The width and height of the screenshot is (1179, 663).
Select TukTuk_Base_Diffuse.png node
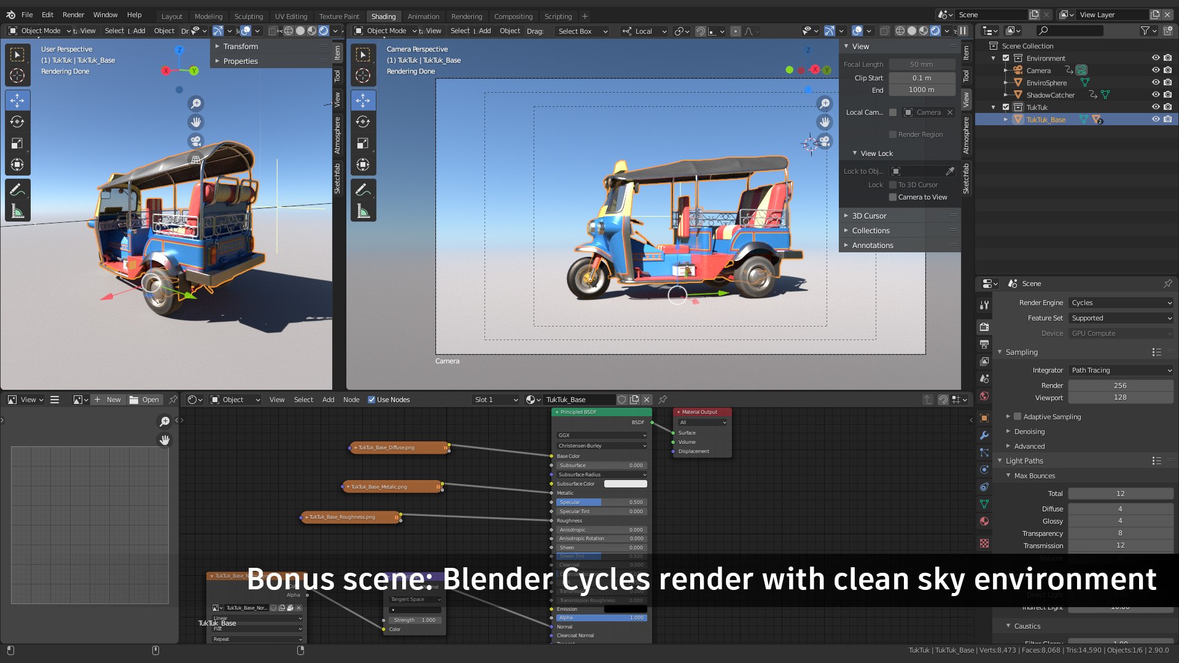399,448
